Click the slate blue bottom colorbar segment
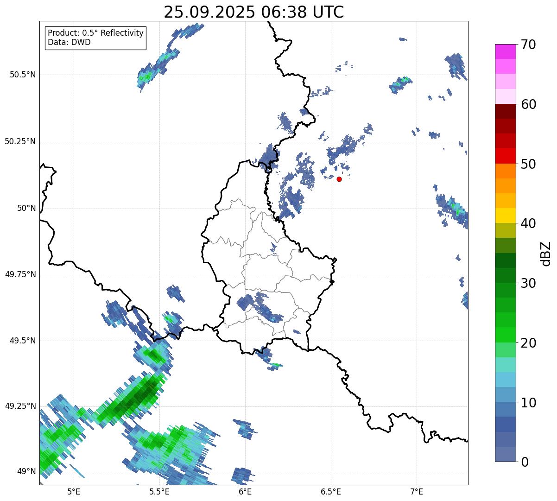The width and height of the screenshot is (557, 501). tap(506, 454)
